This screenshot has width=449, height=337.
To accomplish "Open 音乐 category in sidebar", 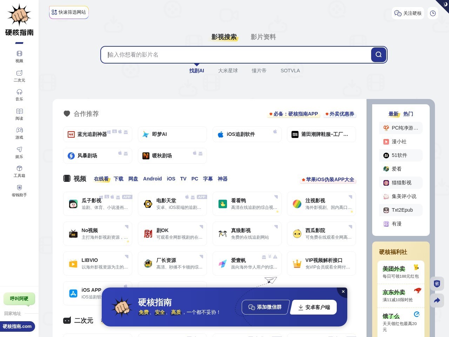I will (x=19, y=95).
